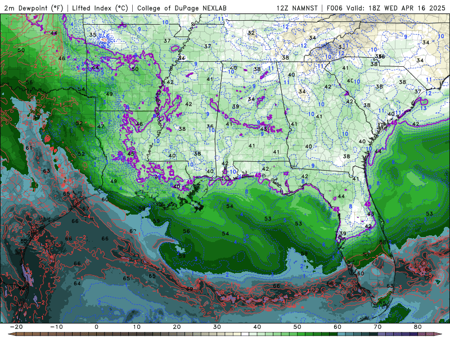Click the 'College of DuPage NEXLAB' label

(x=182, y=8)
